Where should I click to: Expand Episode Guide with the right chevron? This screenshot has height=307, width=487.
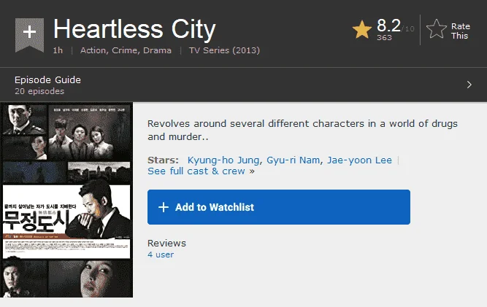[x=469, y=85]
